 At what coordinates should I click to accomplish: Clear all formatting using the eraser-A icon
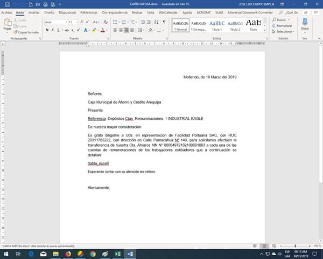pyautogui.click(x=106, y=22)
